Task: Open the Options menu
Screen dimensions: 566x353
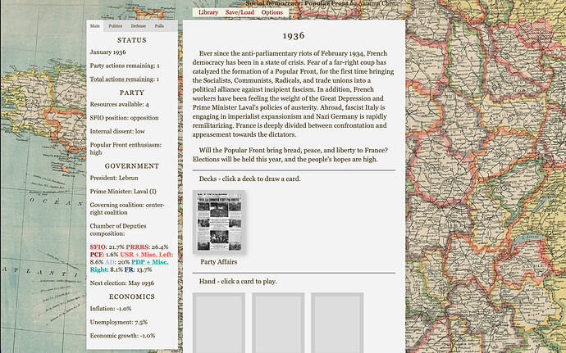Action: (x=272, y=12)
